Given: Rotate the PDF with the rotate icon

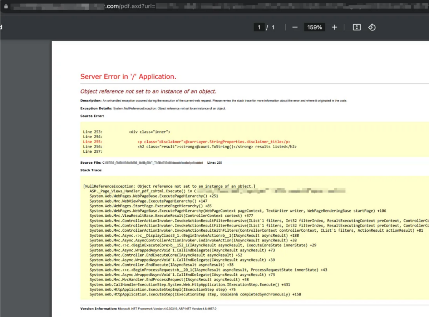Looking at the screenshot, I should click(x=372, y=27).
